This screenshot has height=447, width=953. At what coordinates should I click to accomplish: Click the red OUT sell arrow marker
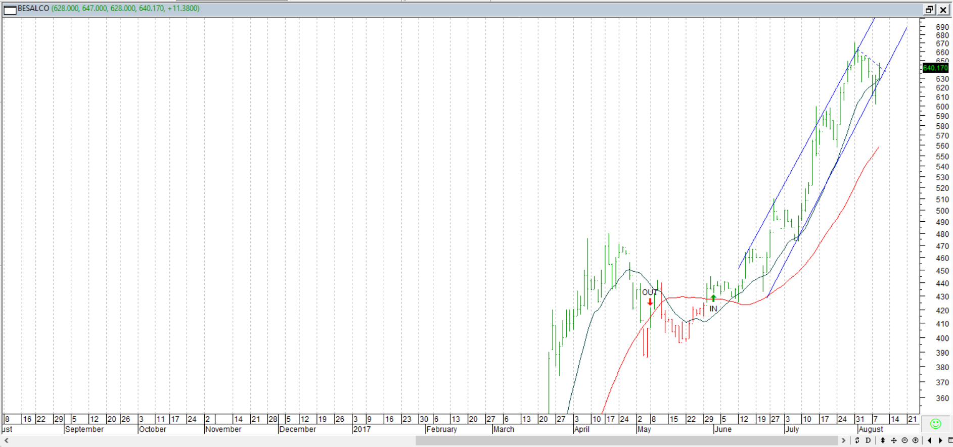tap(650, 302)
